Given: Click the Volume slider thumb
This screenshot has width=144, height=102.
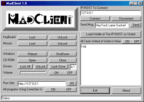Looking at the screenshot, I should pyautogui.click(x=20, y=73).
